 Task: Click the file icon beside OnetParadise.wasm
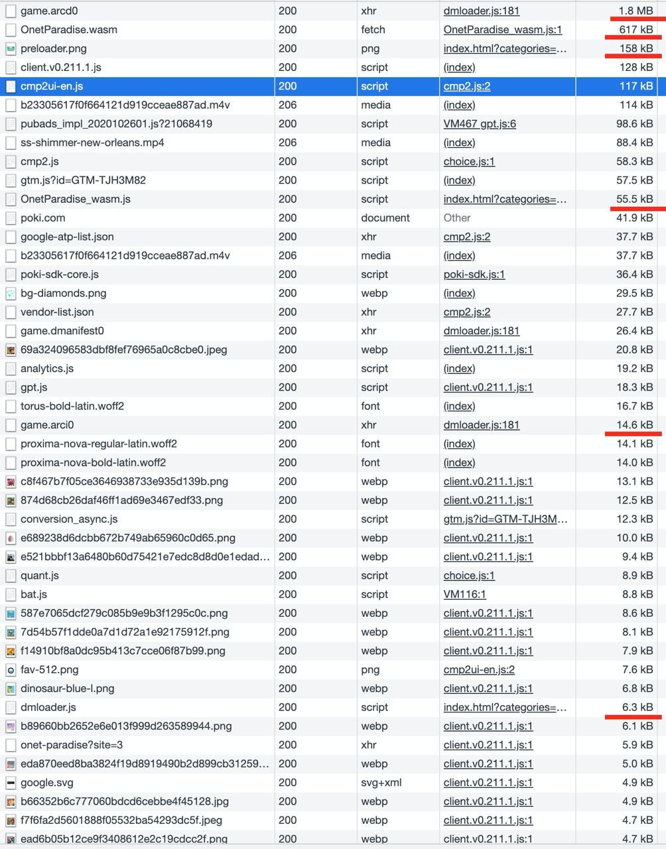pos(11,30)
